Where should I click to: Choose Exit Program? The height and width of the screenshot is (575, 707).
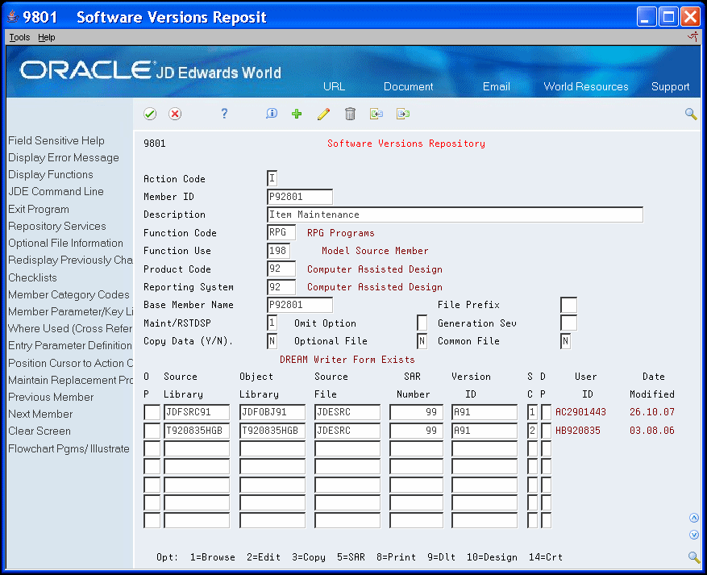39,209
